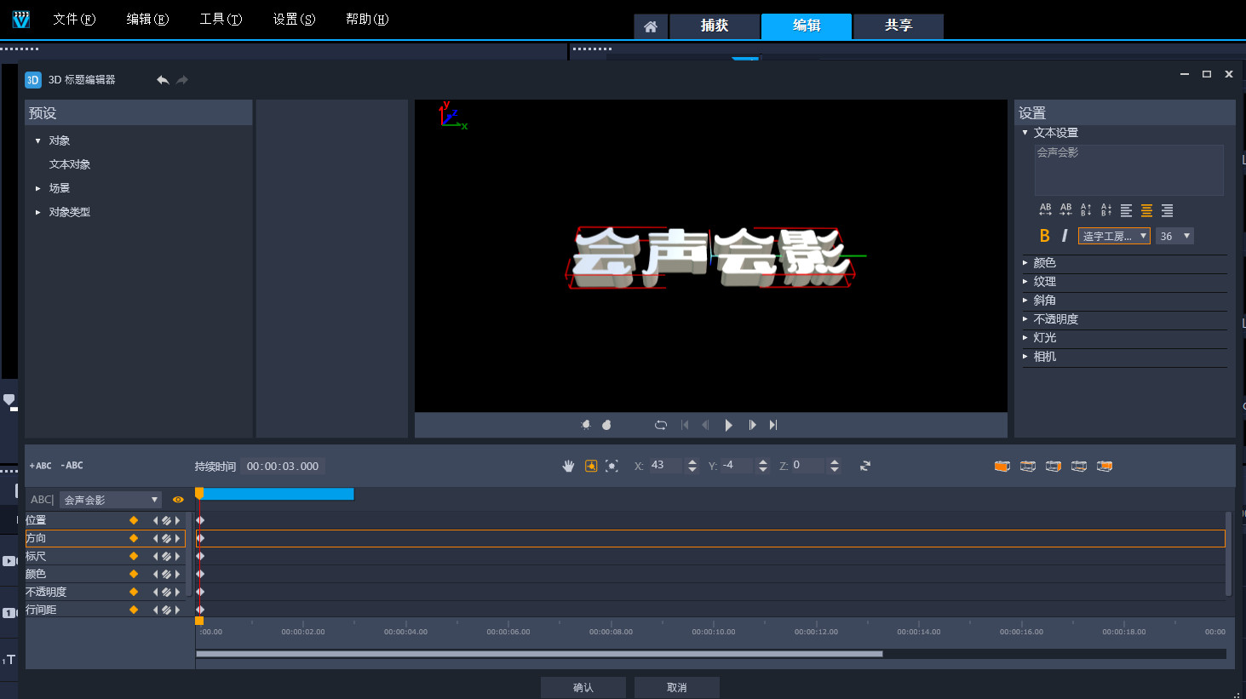
Task: Open the font family dropdown
Action: 1114,236
